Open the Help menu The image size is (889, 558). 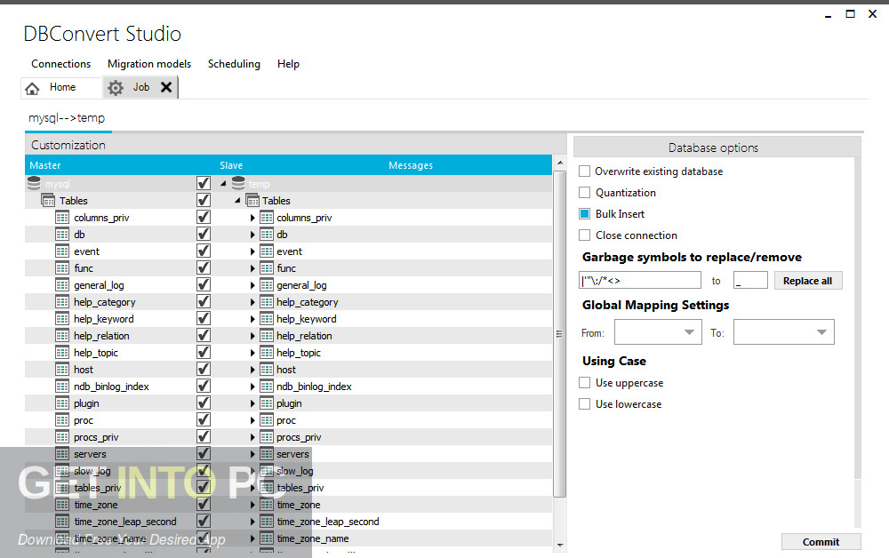click(x=288, y=64)
